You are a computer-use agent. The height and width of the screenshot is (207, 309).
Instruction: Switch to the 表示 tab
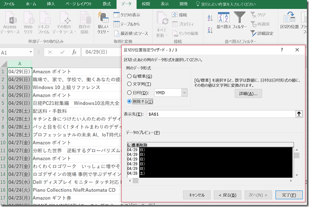click(x=165, y=4)
